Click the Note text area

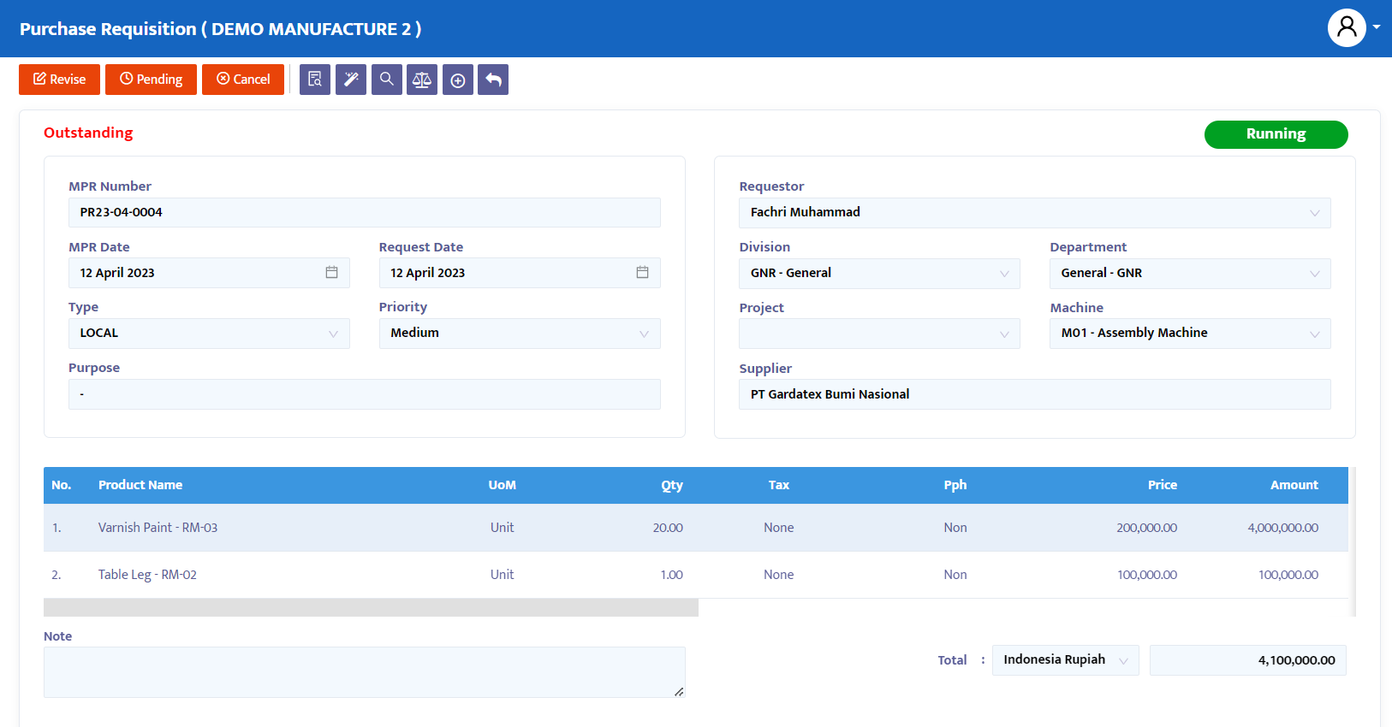tap(365, 672)
